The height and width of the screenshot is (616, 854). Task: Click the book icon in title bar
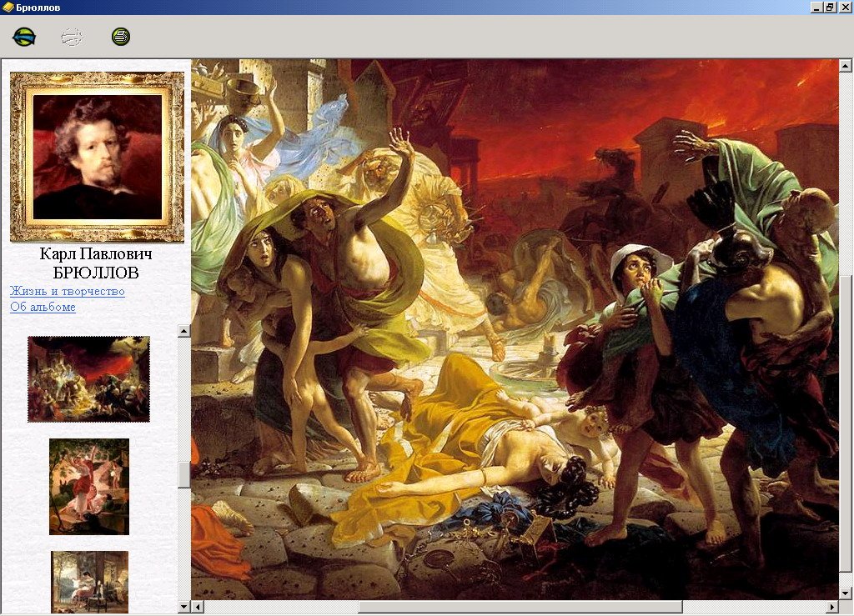point(8,7)
